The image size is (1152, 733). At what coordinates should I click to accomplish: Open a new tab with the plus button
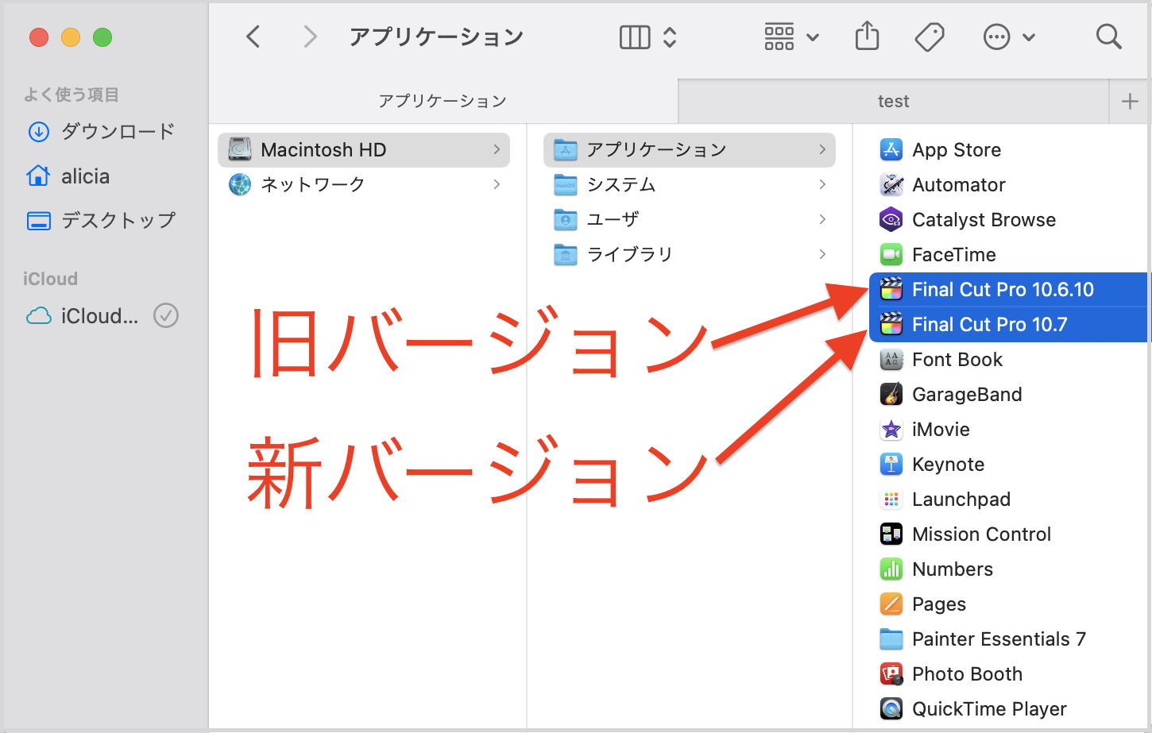[1129, 101]
